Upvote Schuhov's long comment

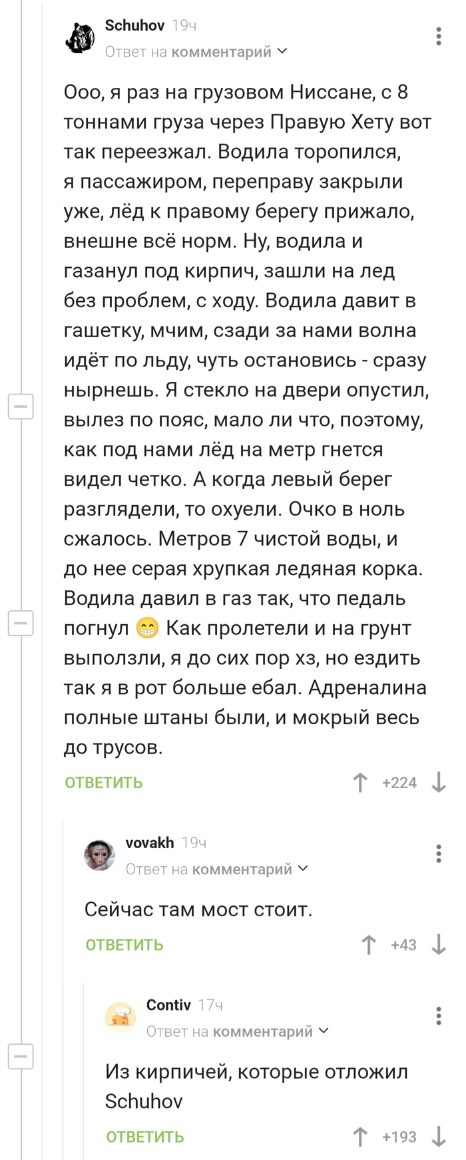pos(360,782)
